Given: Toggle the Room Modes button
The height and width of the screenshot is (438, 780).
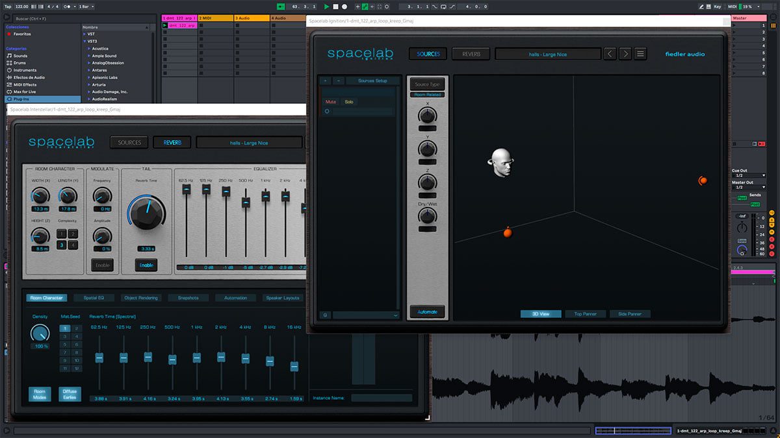Looking at the screenshot, I should tap(40, 394).
